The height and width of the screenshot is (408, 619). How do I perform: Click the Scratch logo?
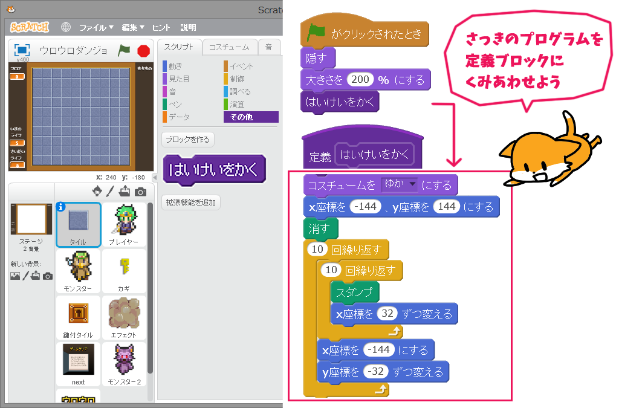(x=30, y=27)
